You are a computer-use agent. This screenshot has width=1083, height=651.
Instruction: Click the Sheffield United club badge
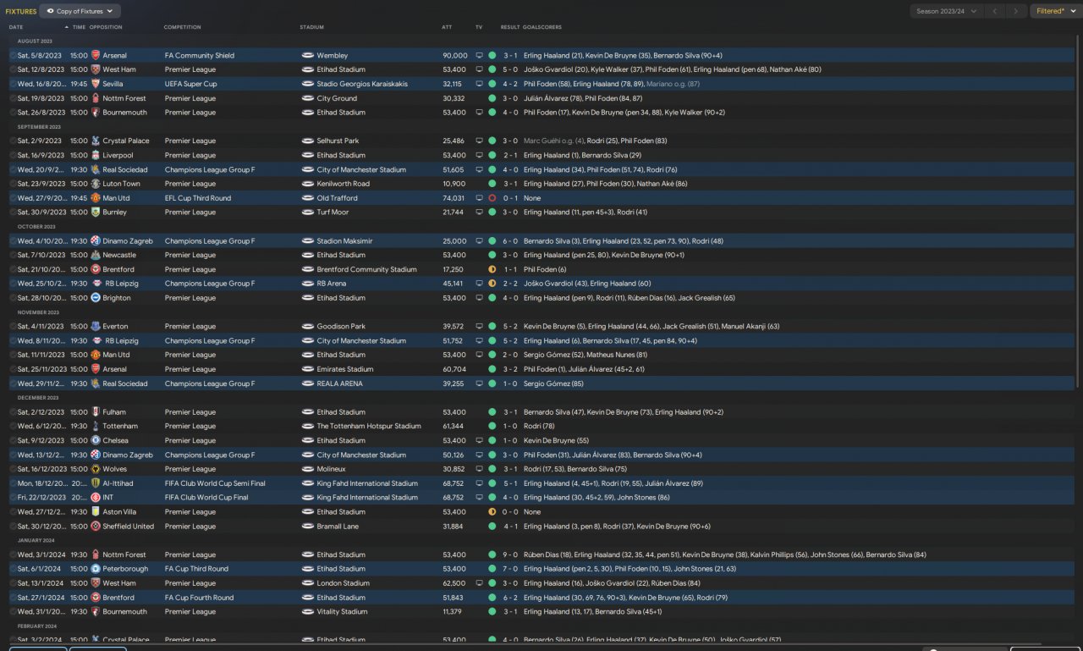[96, 527]
